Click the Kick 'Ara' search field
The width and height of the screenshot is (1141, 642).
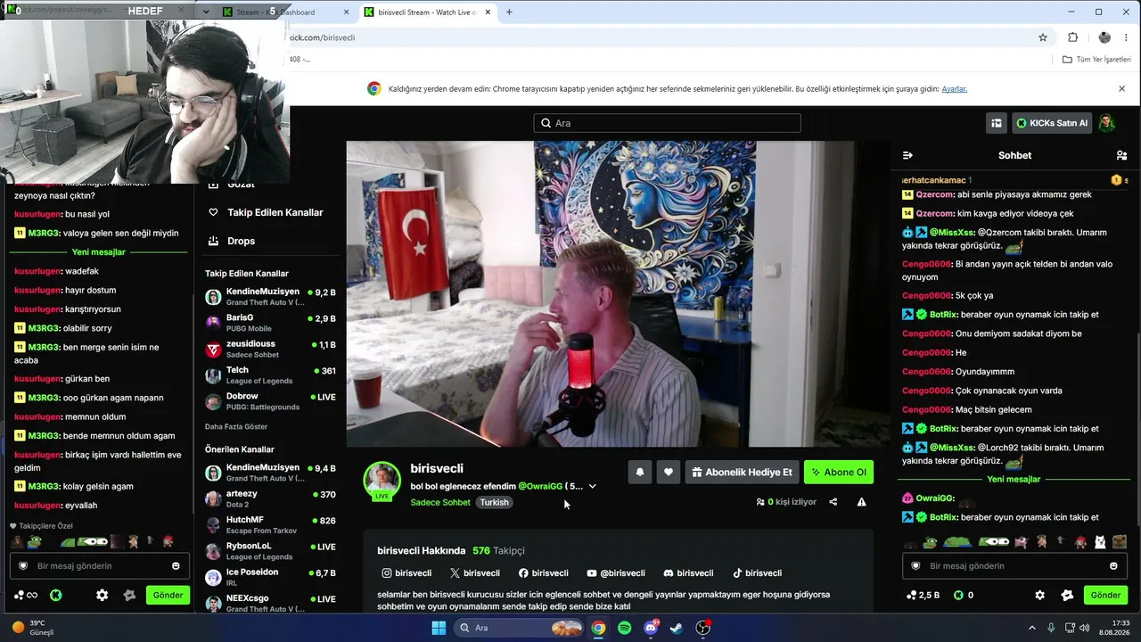click(667, 123)
